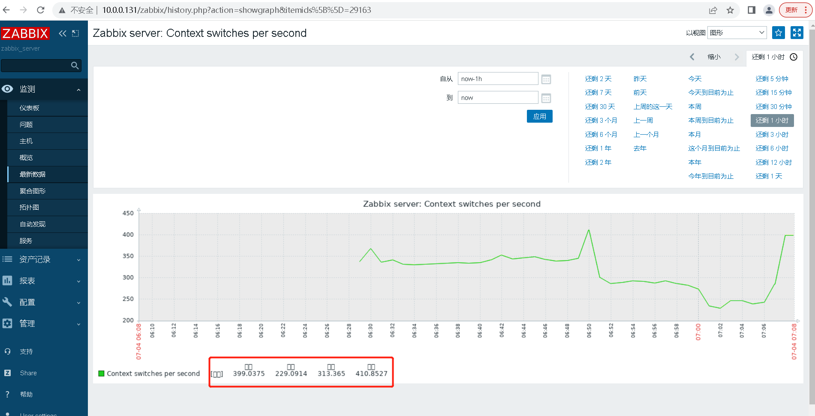This screenshot has height=416, width=815.
Task: Expand the 资产记录 menu section
Action: 44,259
